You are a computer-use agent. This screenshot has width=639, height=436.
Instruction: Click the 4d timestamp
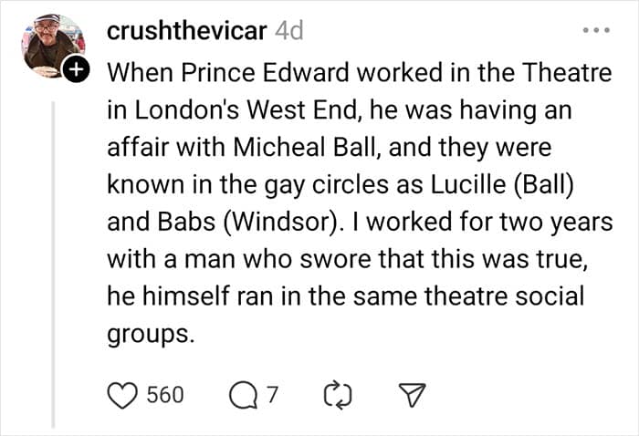pos(288,30)
